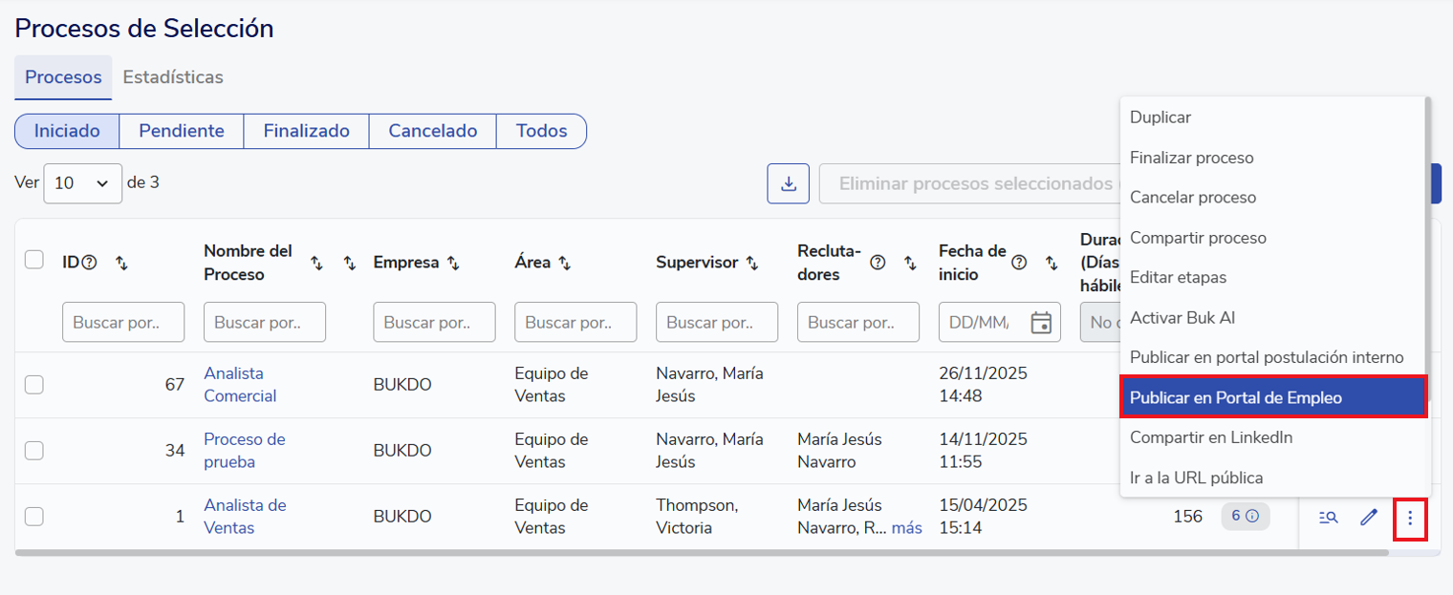The width and height of the screenshot is (1453, 595).
Task: Toggle the select-all checkbox in table header
Action: point(34,260)
